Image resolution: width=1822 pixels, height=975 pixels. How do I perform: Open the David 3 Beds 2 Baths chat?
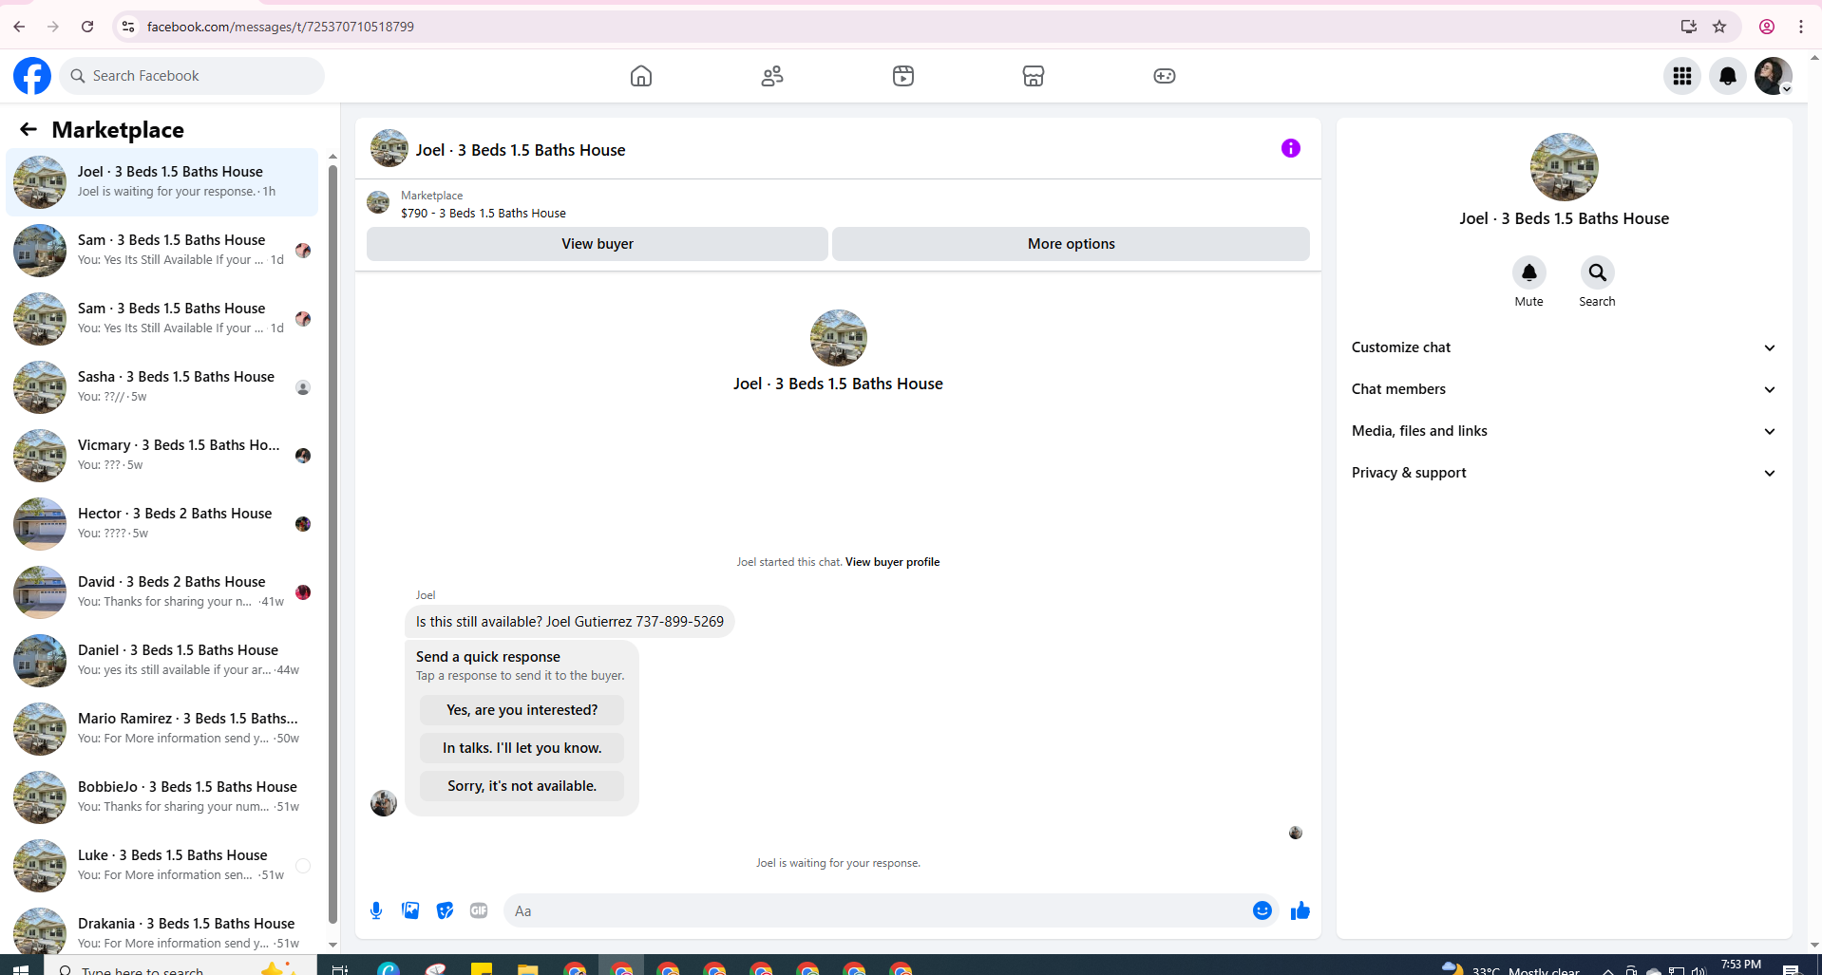(x=162, y=592)
